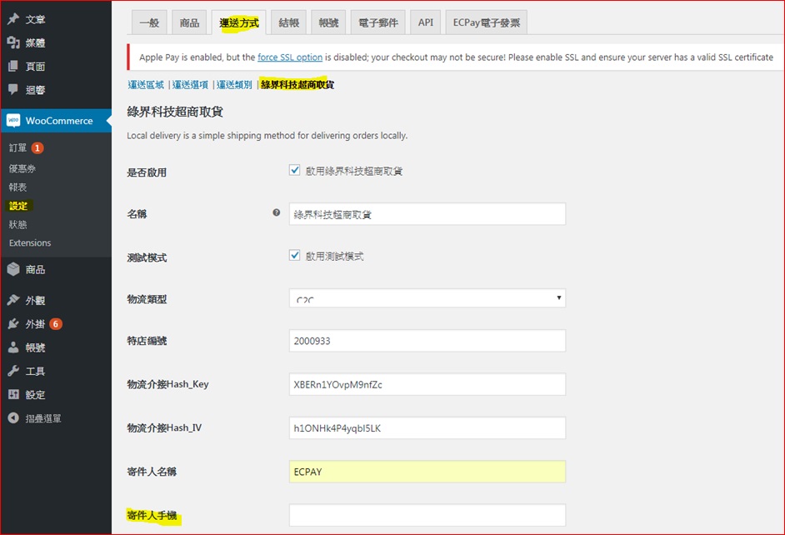Click the 特店編號 field with 2000933

(427, 341)
